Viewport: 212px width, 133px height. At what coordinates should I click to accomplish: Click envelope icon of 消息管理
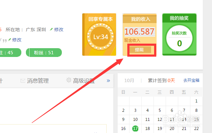pyautogui.click(x=23, y=81)
